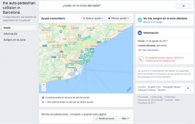
Task: Select Inicio in the left sidebar
Action: 19,28
